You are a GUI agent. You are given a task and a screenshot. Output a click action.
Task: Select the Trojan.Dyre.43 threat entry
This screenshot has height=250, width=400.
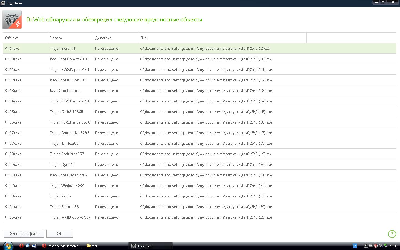pyautogui.click(x=62, y=164)
